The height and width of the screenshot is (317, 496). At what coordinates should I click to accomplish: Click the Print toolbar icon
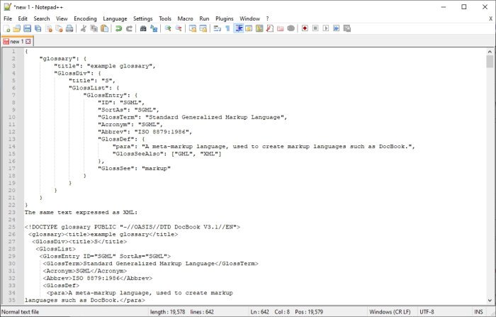[x=70, y=28]
